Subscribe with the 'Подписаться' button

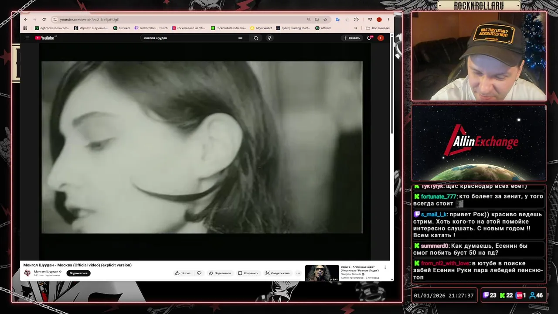pos(78,273)
